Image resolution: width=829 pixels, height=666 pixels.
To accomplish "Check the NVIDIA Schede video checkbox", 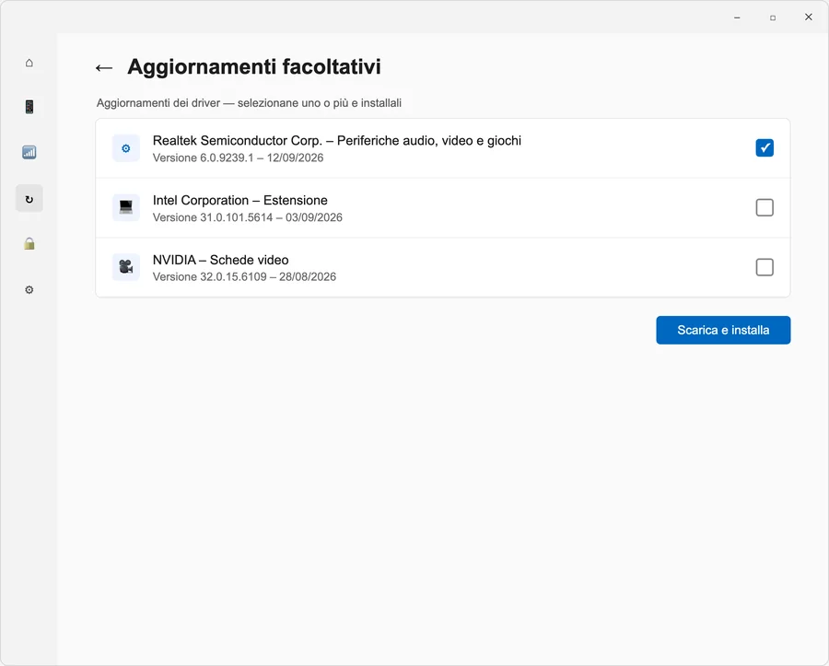I will click(765, 267).
